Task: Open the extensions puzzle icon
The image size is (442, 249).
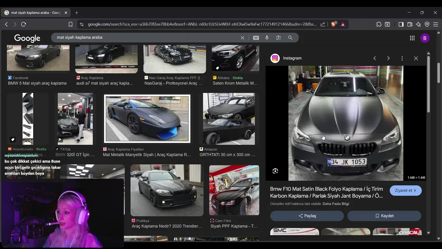Action: point(379,24)
